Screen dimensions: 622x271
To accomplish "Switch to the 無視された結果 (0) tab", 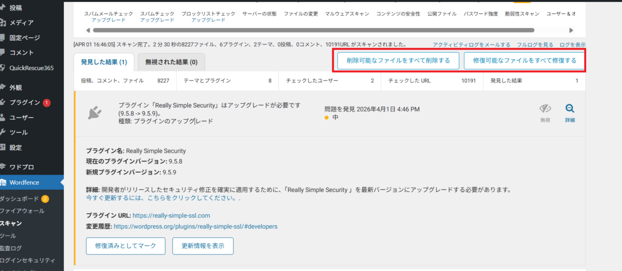I will pyautogui.click(x=171, y=62).
